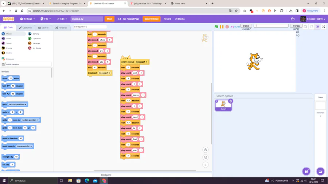
Task: Switch to the jolly paraside full TurboWarp tab
Action: pyautogui.click(x=148, y=4)
